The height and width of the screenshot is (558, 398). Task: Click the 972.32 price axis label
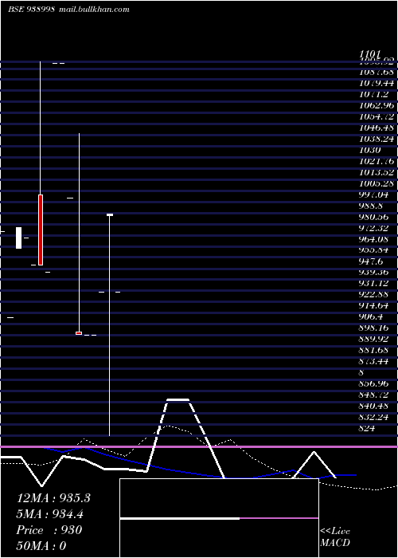pos(374,228)
